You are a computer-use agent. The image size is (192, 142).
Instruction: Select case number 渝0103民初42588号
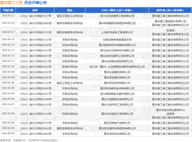[36, 99]
